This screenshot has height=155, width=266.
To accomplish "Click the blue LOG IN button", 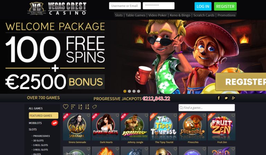I will (203, 7).
